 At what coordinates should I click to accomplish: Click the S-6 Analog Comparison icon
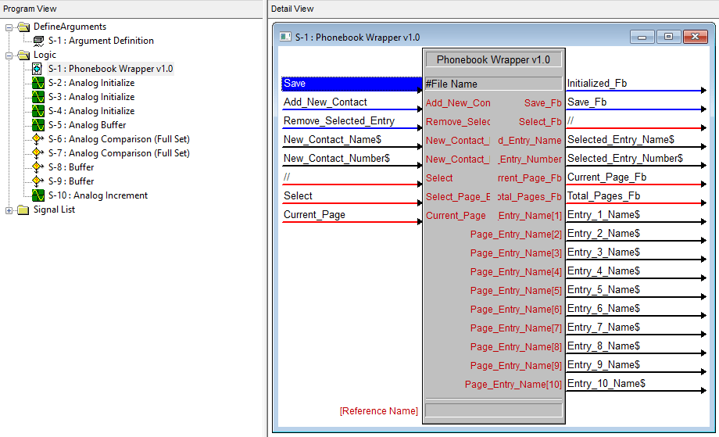pyautogui.click(x=38, y=139)
